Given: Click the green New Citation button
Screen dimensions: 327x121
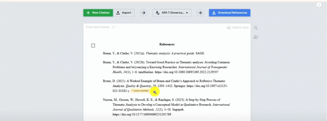Looking at the screenshot, I should 98,13.
